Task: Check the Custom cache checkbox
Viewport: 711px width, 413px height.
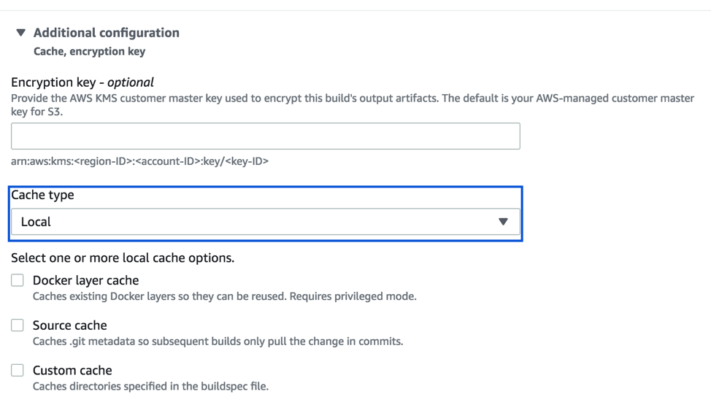Action: coord(18,371)
